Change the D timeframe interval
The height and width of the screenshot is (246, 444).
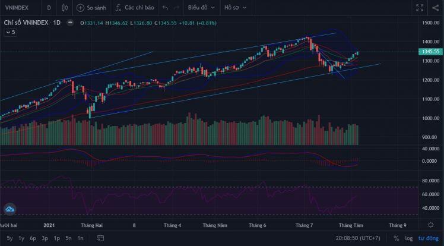click(49, 8)
